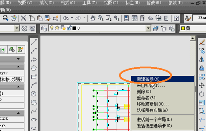Click the yellow color swatch
The width and height of the screenshot is (206, 131).
(183, 28)
